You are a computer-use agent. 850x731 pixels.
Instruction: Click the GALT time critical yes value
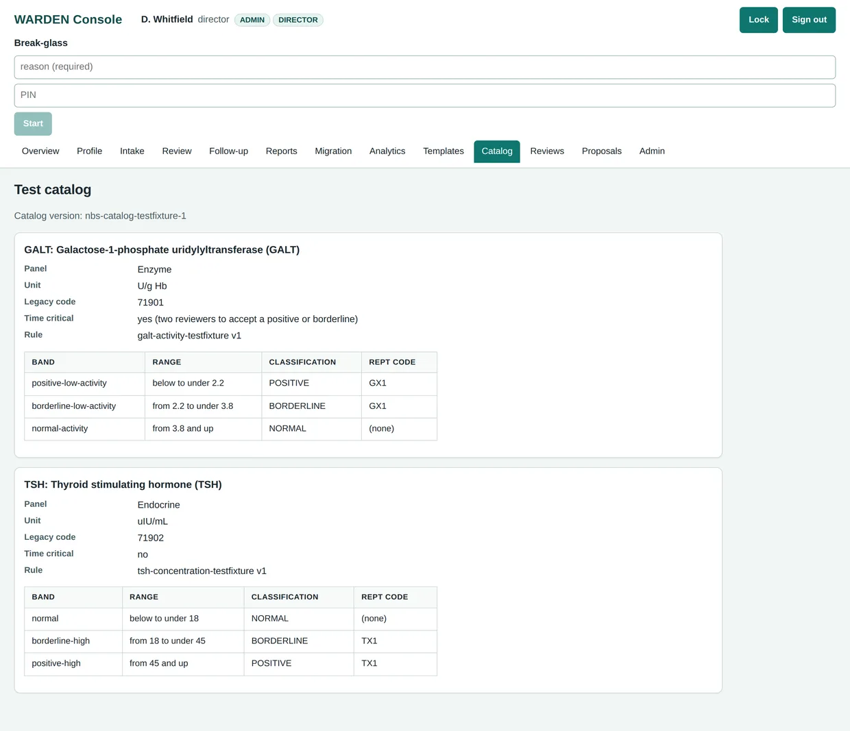247,319
